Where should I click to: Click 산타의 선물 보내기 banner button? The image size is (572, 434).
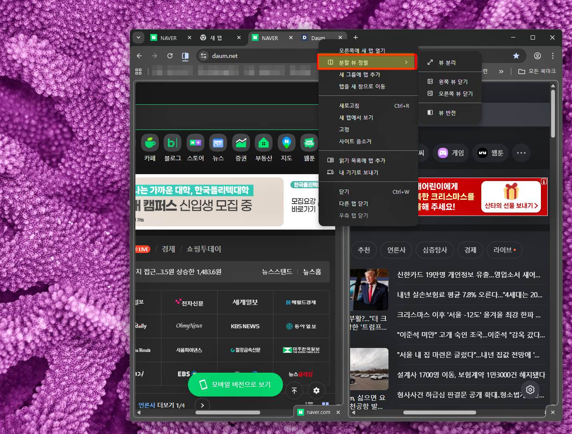coord(511,197)
